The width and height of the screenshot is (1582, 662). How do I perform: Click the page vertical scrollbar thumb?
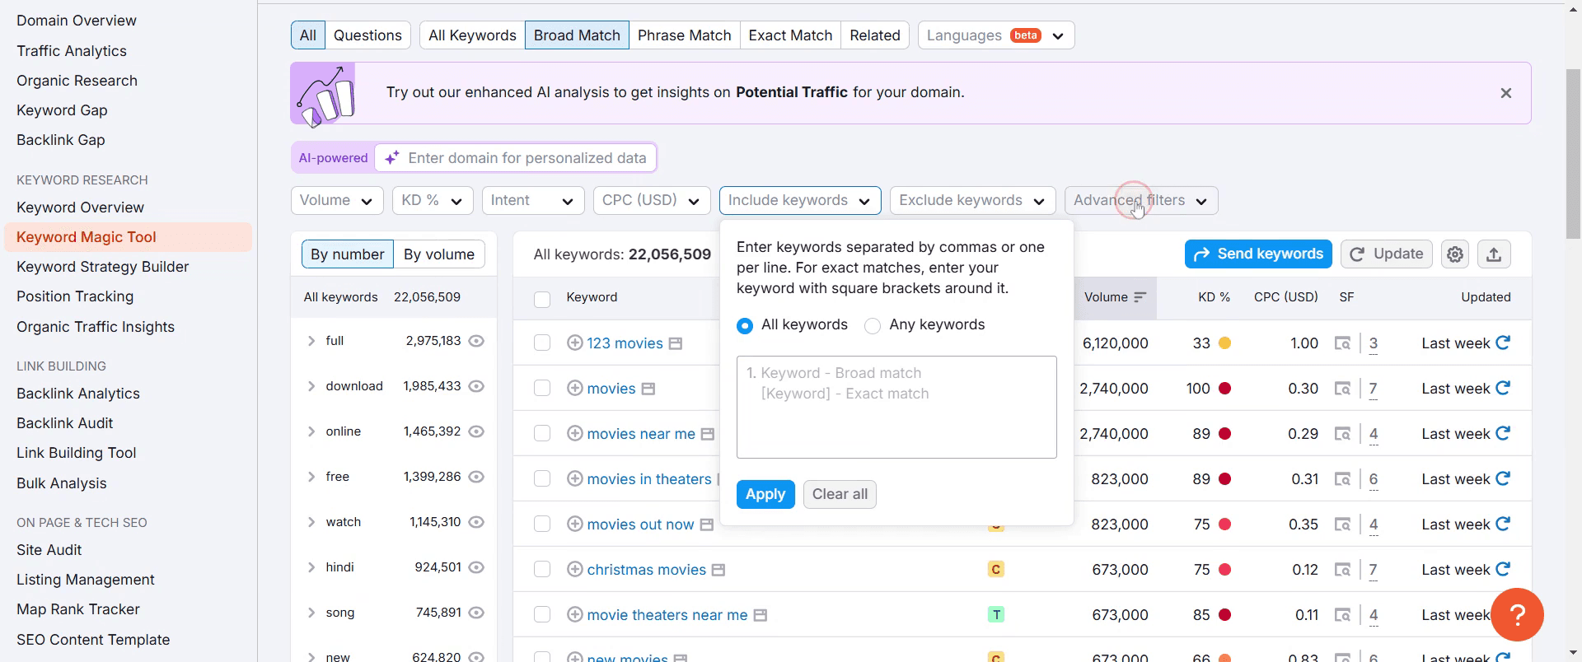pyautogui.click(x=1573, y=153)
